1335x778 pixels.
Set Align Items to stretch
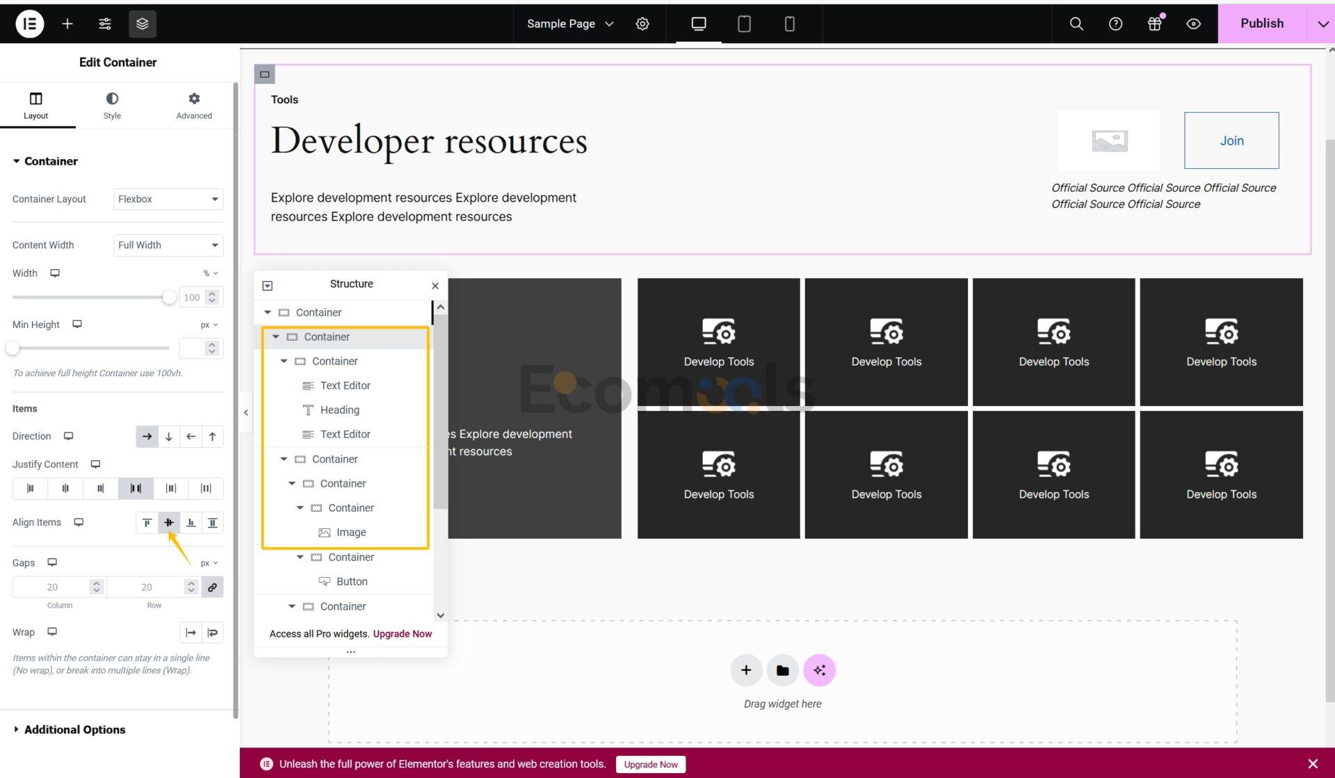click(212, 523)
